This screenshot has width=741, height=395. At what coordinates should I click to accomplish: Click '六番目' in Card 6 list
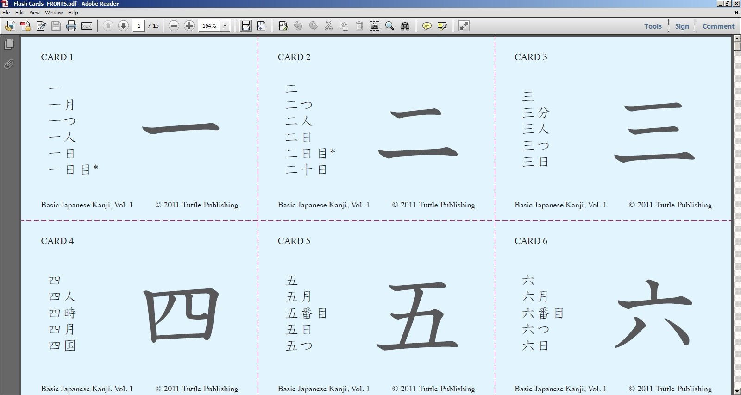pos(543,313)
